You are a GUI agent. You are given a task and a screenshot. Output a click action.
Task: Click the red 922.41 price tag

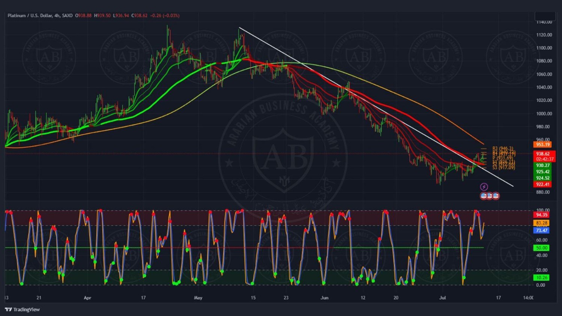pyautogui.click(x=543, y=185)
